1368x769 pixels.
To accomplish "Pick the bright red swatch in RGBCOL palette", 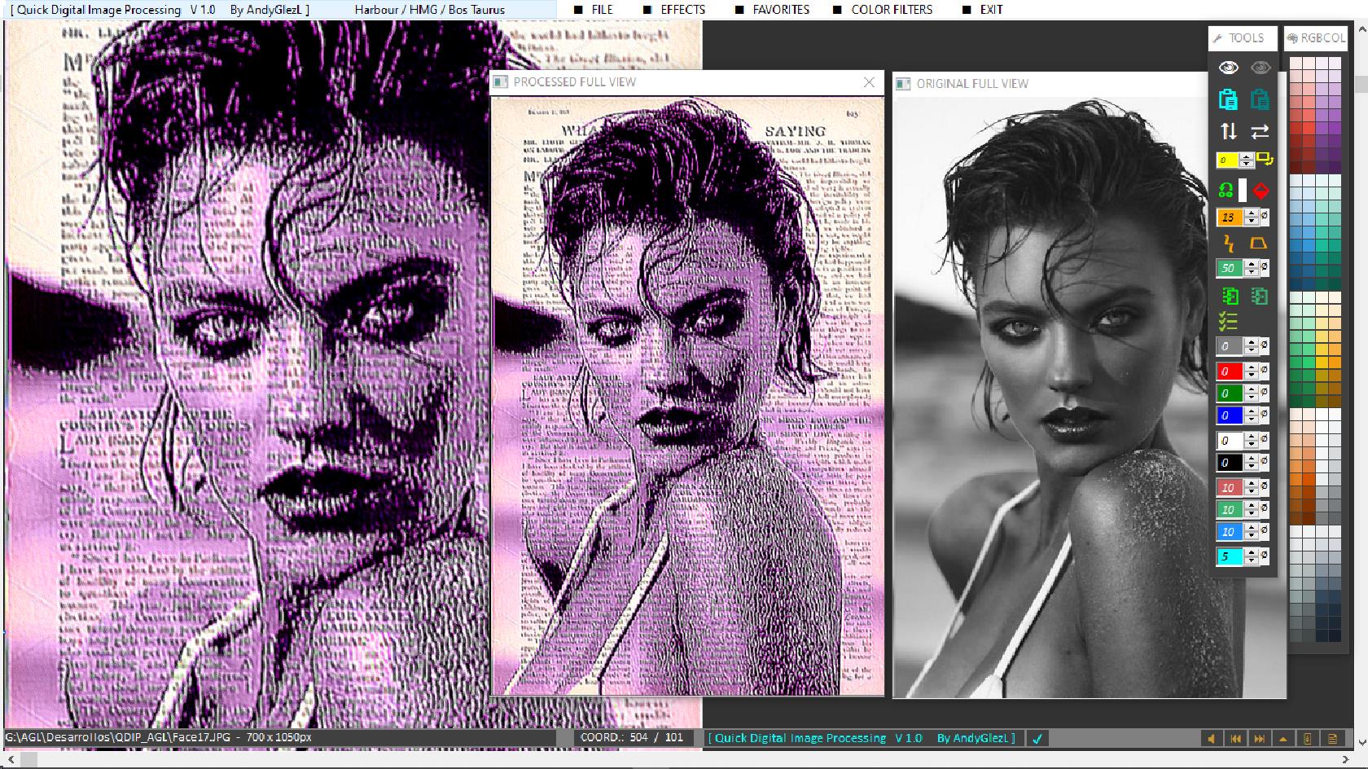I will (x=1309, y=128).
